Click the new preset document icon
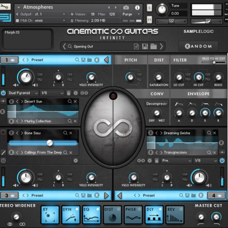Screen dimensions: 228x228 136,46
